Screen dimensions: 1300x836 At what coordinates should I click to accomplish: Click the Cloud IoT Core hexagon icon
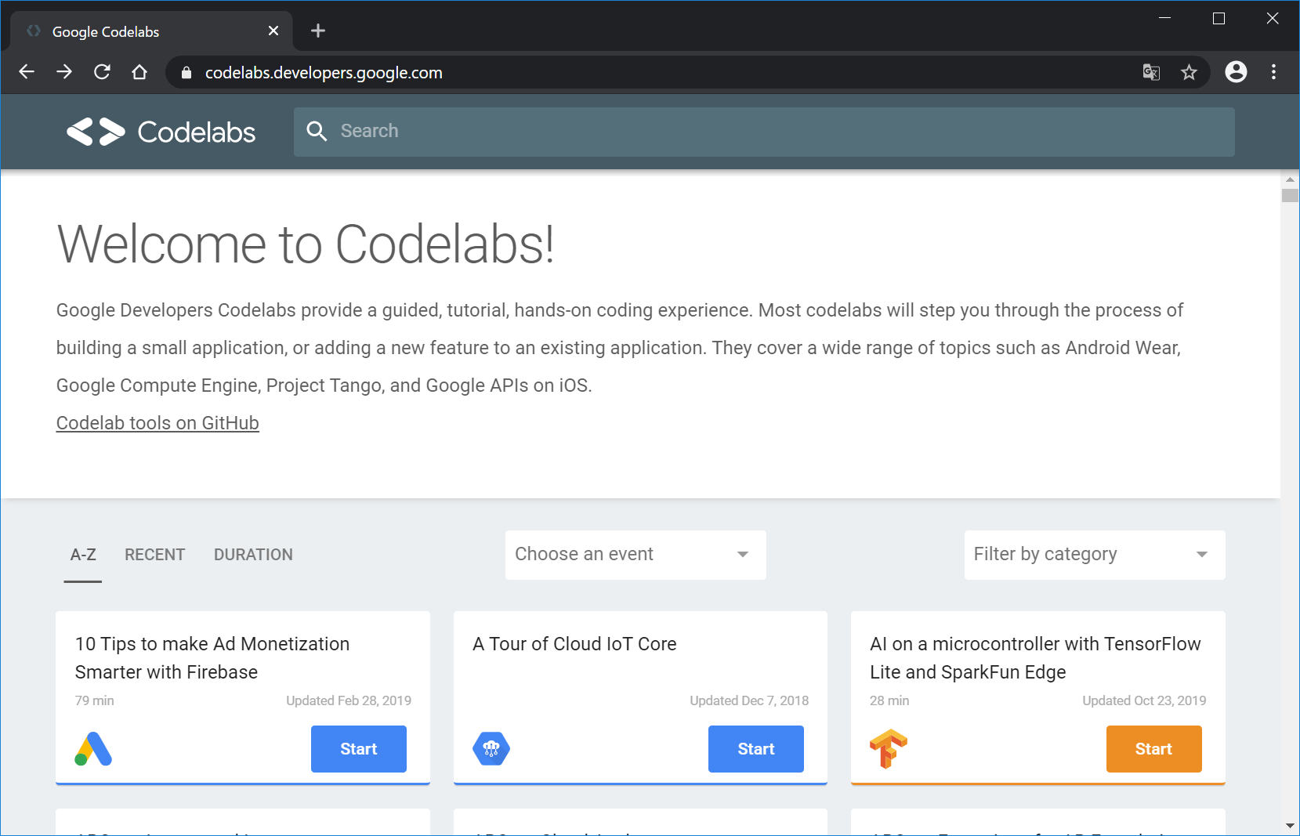[x=491, y=749]
